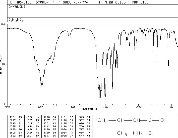Click the C5H11NO2 molecular formula
Image resolution: width=178 pixels, height=138 pixels.
[16, 20]
